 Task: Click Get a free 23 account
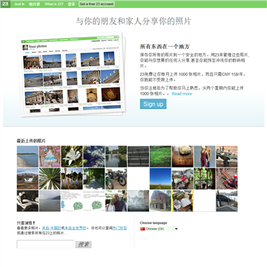(x=96, y=4)
